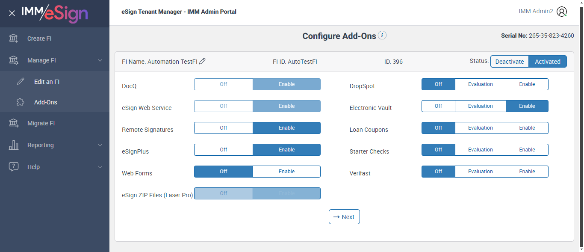Open the Help menu item
The image size is (584, 252).
coord(33,167)
